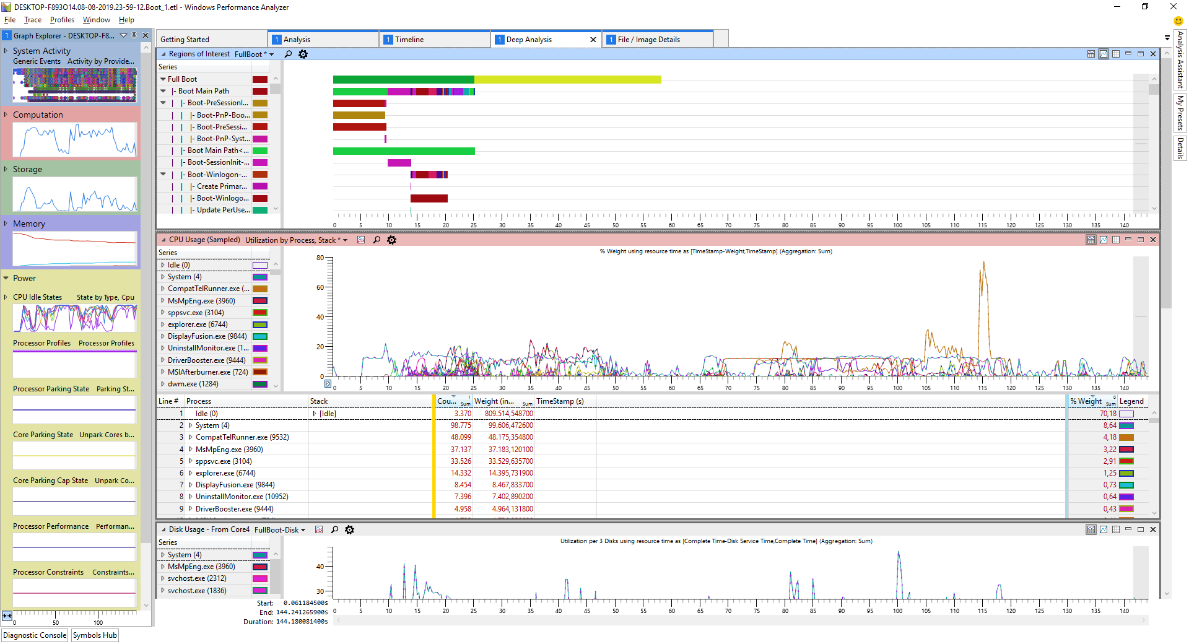
Task: Click System (4) legend swatch in table
Action: tap(1126, 425)
